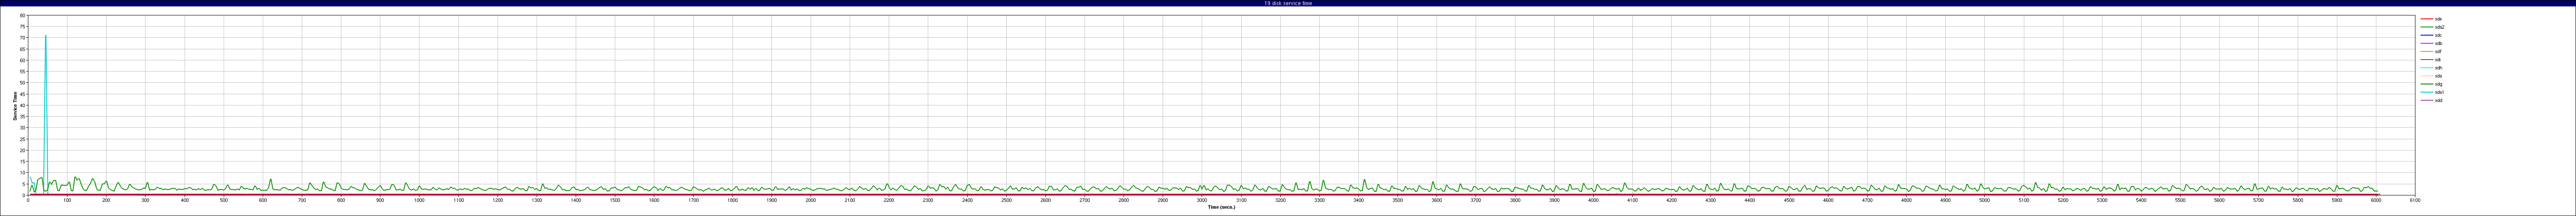The image size is (2576, 216).
Task: Click the 'Service Time' y-axis label
Action: [x=15, y=106]
